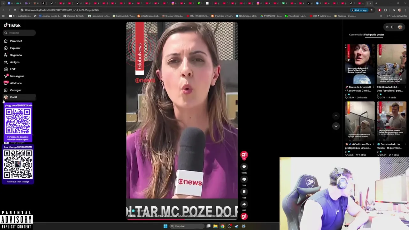Select the Você pode gostar tab
The image size is (409, 230).
pos(374,34)
